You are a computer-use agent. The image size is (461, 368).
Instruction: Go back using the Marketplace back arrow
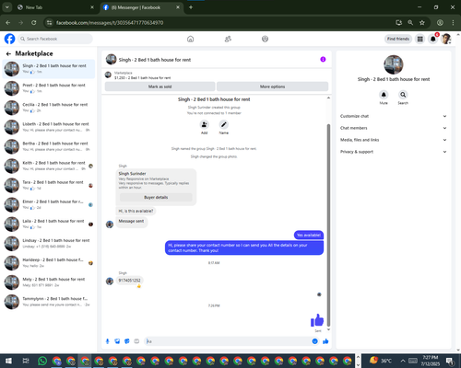coord(8,53)
